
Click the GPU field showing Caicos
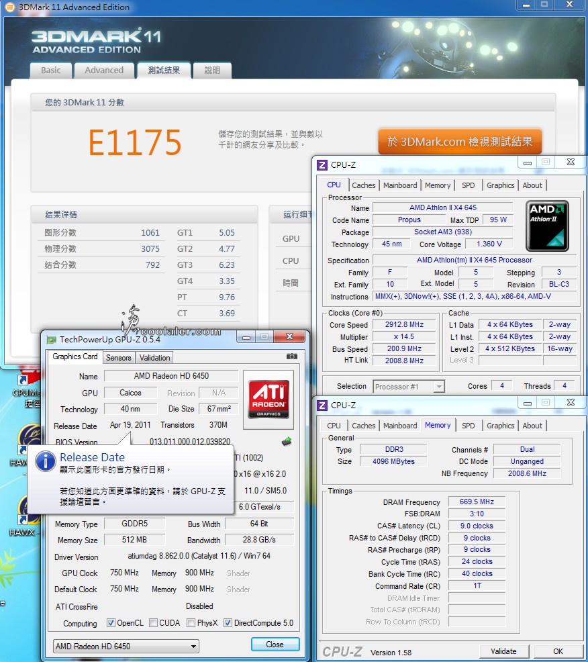(130, 393)
